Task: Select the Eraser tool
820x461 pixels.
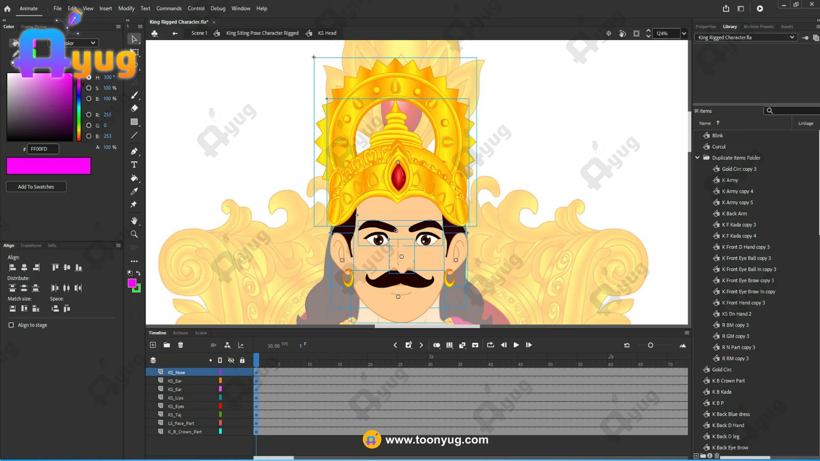Action: [x=134, y=108]
